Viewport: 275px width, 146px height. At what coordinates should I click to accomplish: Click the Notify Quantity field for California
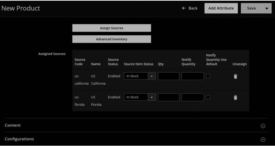192,76
